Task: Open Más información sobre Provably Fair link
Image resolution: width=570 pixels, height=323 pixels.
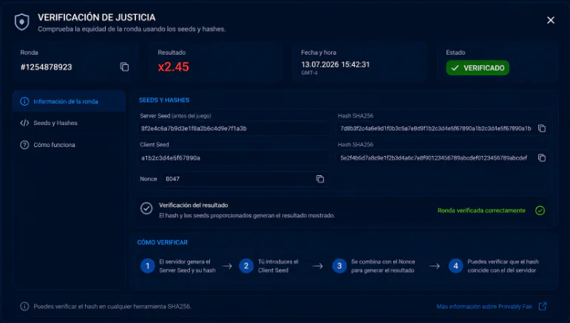Action: [484, 307]
